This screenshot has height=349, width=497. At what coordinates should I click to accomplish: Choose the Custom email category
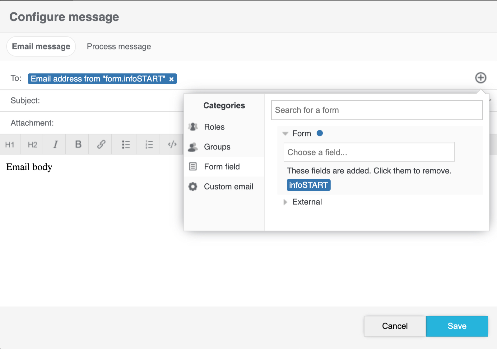[x=228, y=186]
